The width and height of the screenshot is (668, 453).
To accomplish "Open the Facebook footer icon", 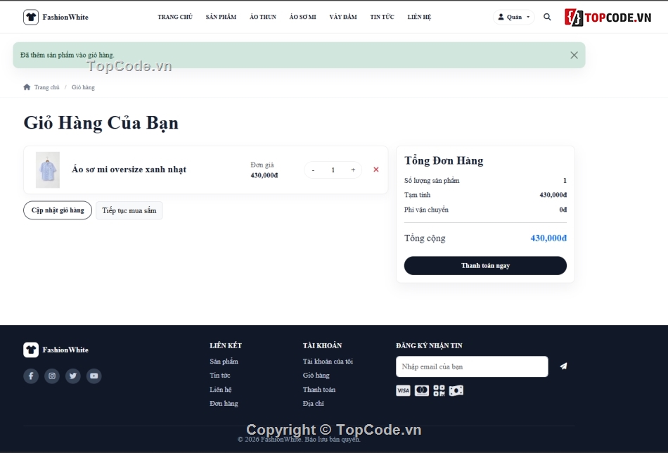I will pos(31,376).
